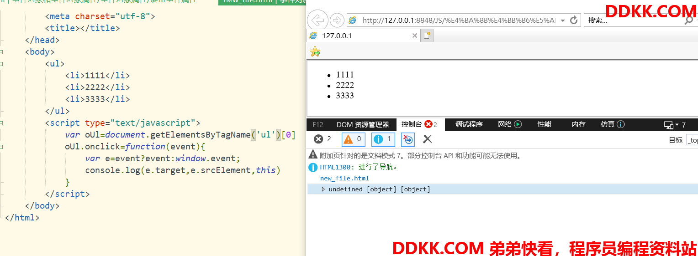Collapse the ul tag fold marker in editor
The height and width of the screenshot is (256, 698).
(2, 64)
